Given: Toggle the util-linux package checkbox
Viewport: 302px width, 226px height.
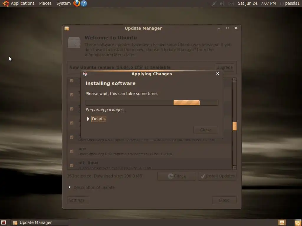Looking at the screenshot, I should point(72,165).
